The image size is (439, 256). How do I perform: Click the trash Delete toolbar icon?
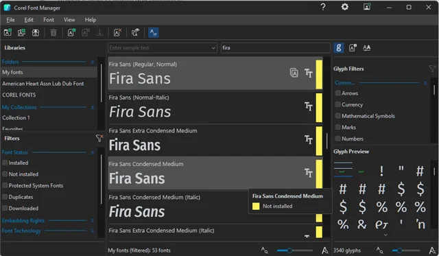54,32
